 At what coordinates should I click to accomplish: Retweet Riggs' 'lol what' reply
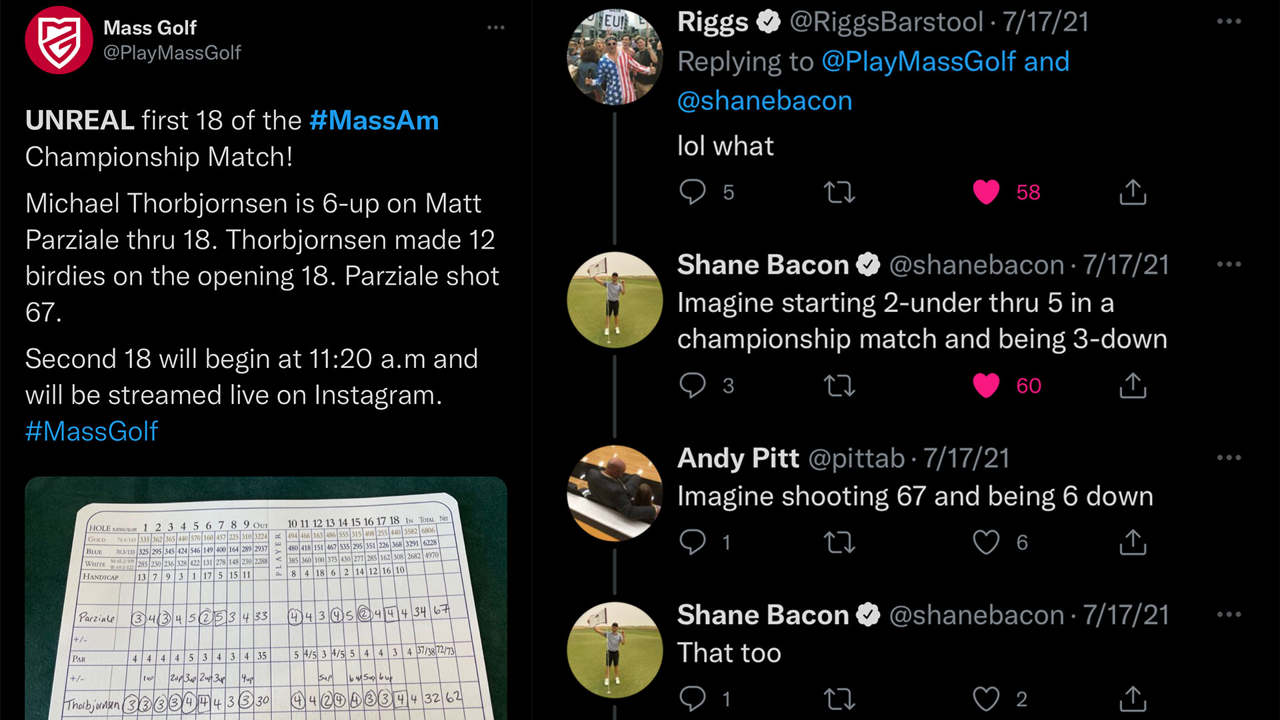click(839, 192)
